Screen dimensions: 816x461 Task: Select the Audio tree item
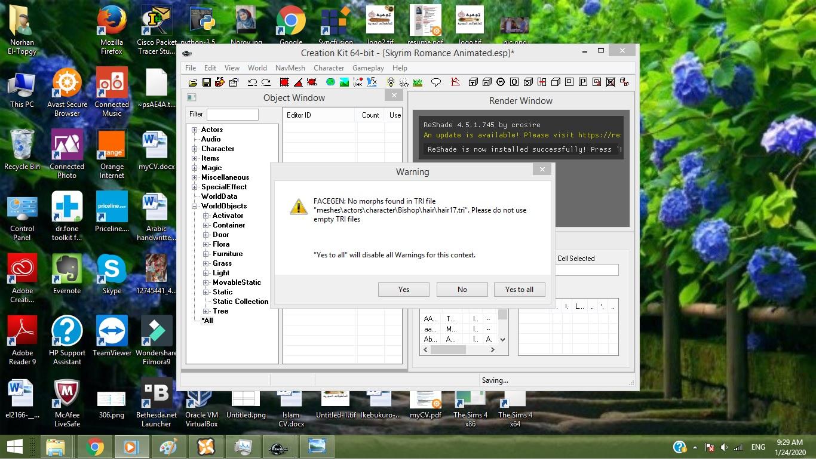[211, 139]
